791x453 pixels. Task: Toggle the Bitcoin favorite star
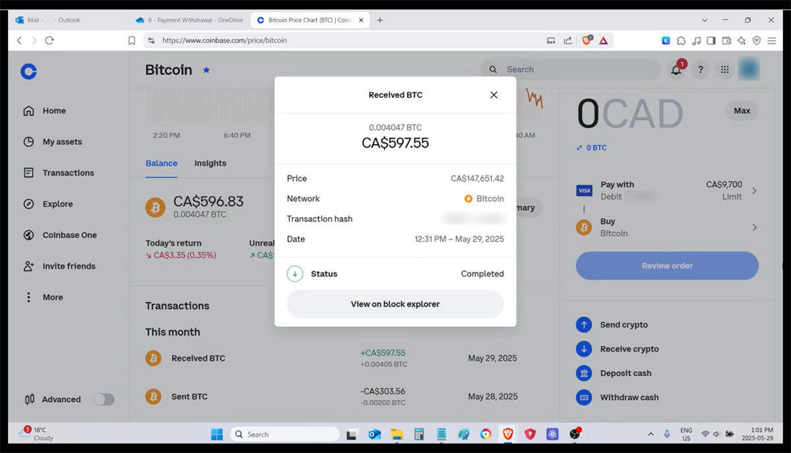tap(206, 69)
